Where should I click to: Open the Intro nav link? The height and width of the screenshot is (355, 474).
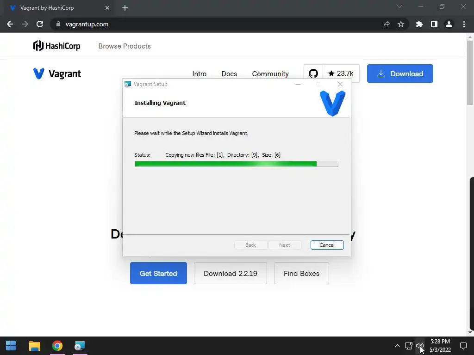(199, 74)
